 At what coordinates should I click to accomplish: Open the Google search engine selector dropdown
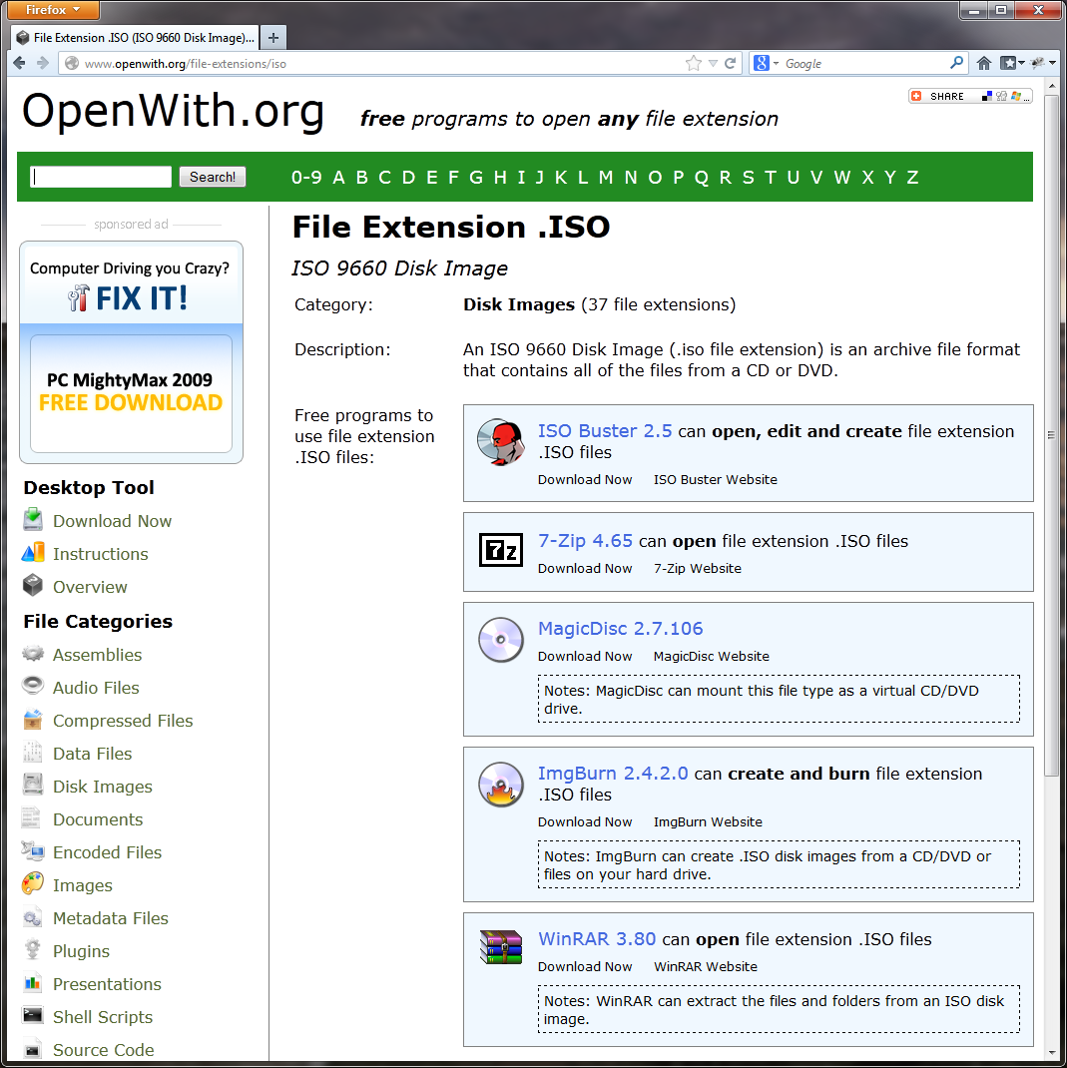(765, 63)
